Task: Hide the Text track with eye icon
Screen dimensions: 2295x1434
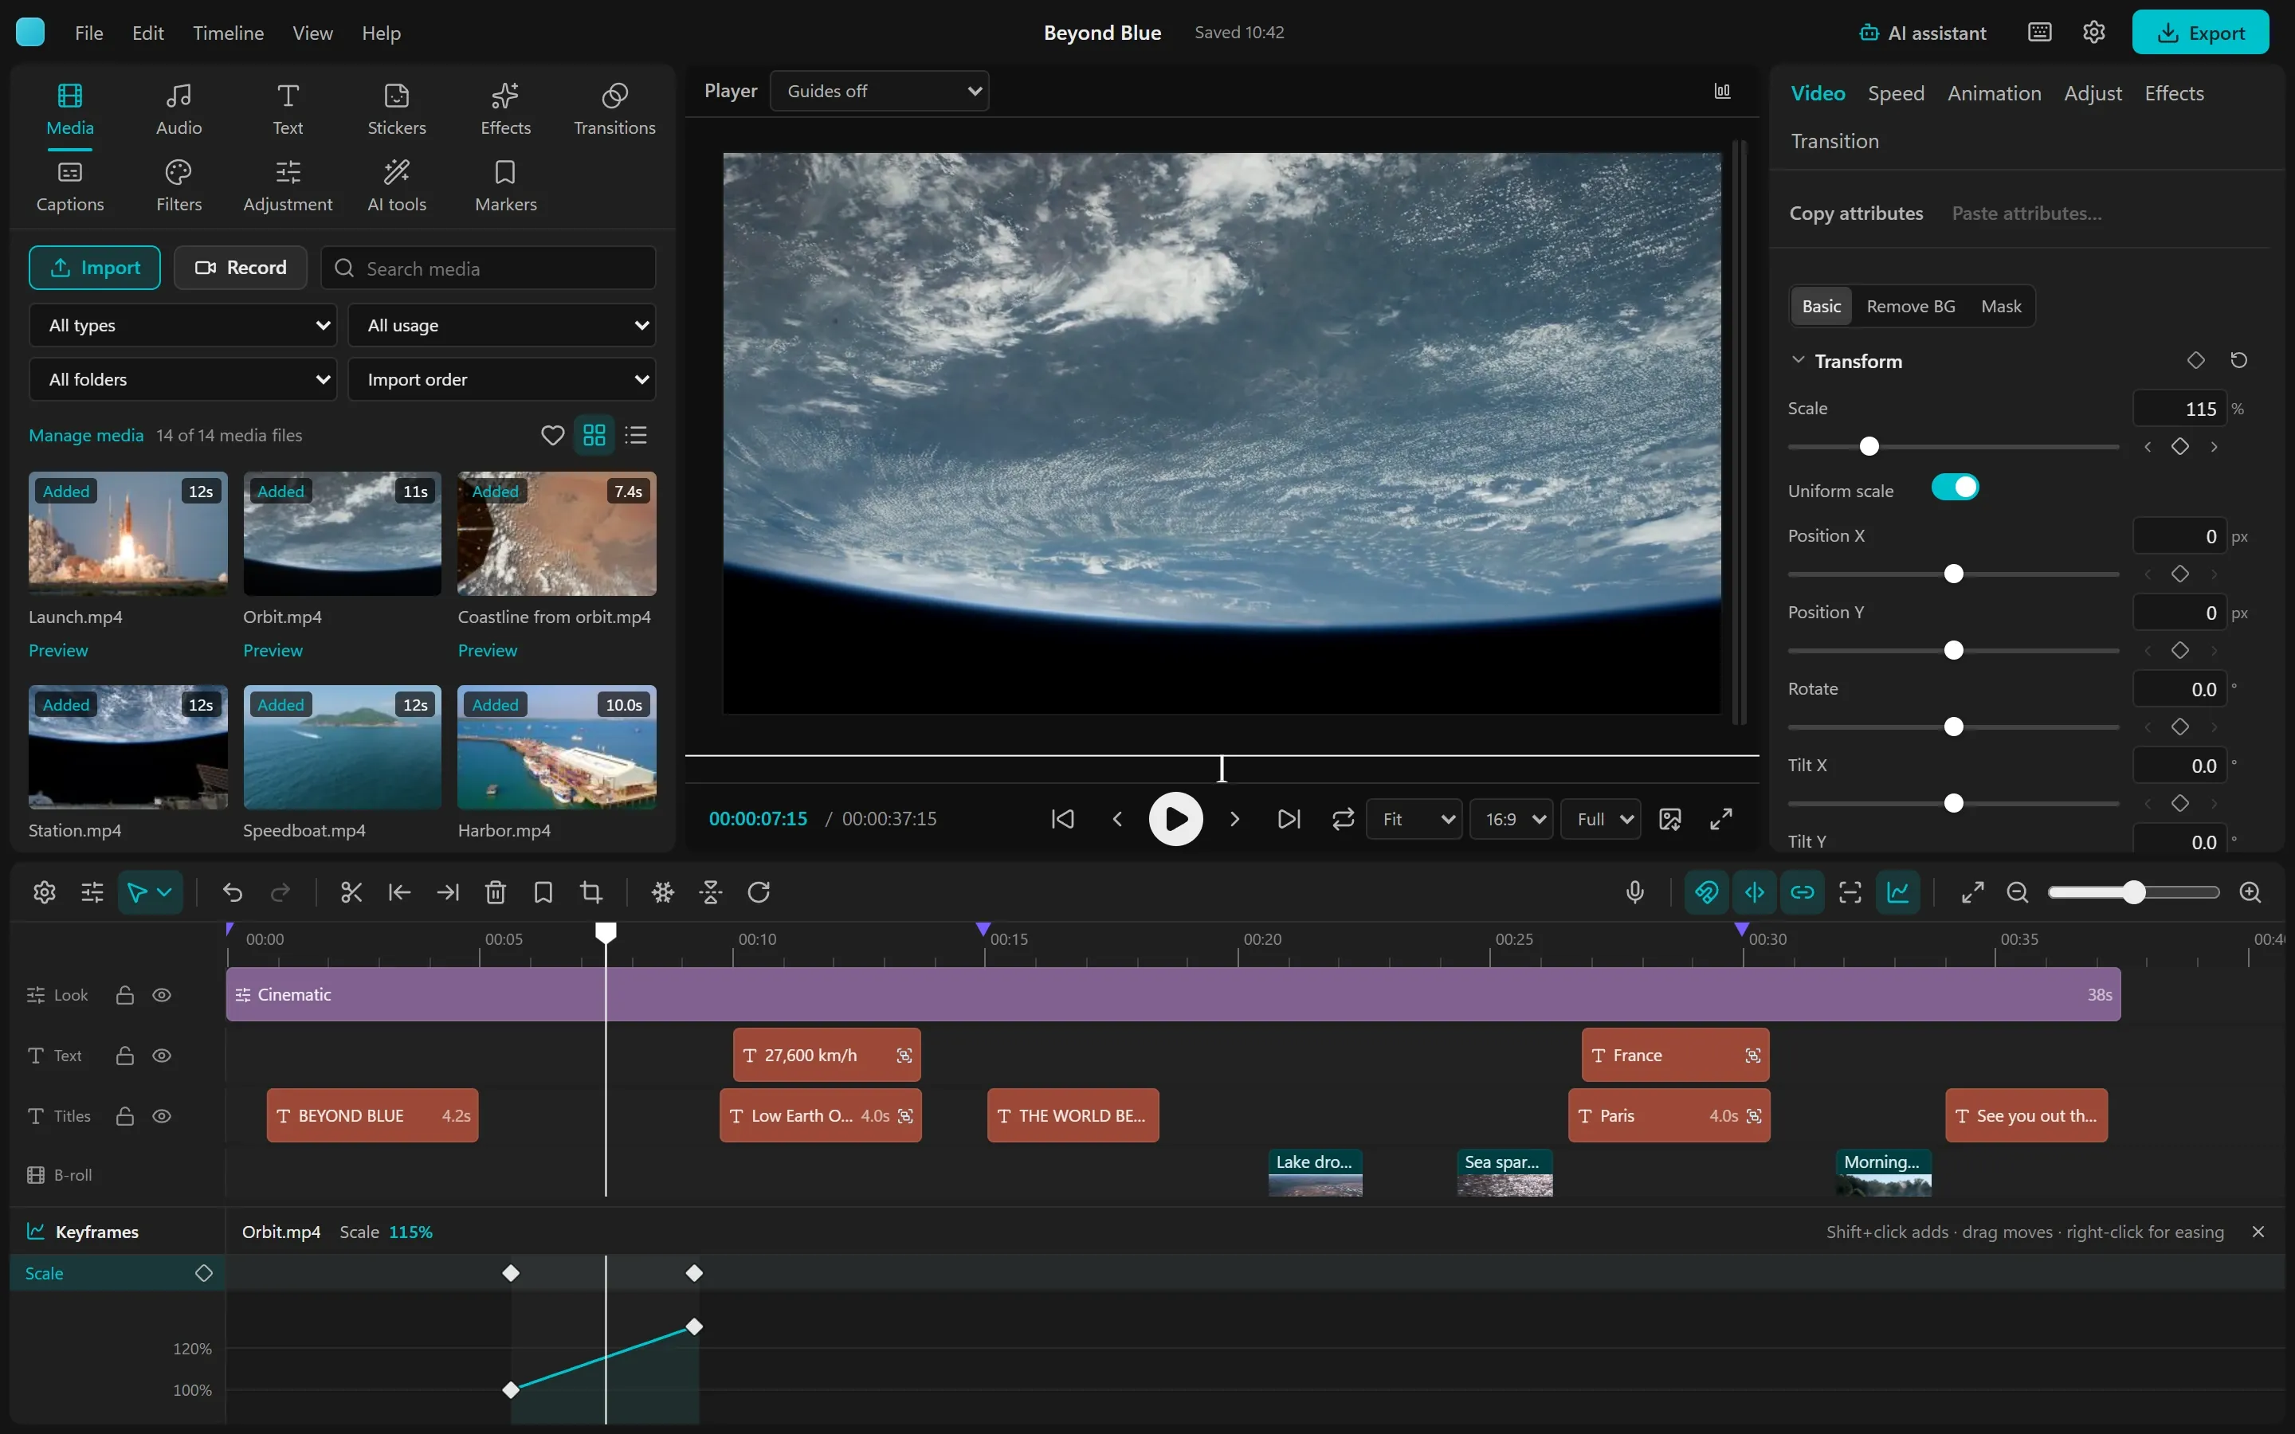Action: point(163,1056)
